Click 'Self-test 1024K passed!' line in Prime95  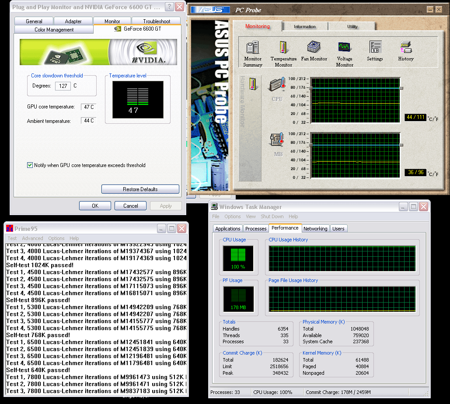[x=40, y=265]
